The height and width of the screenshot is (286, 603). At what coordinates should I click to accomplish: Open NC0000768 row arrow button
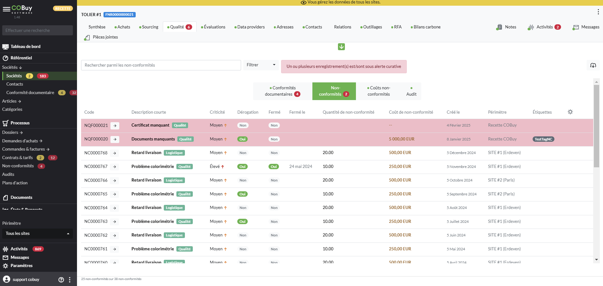115,153
